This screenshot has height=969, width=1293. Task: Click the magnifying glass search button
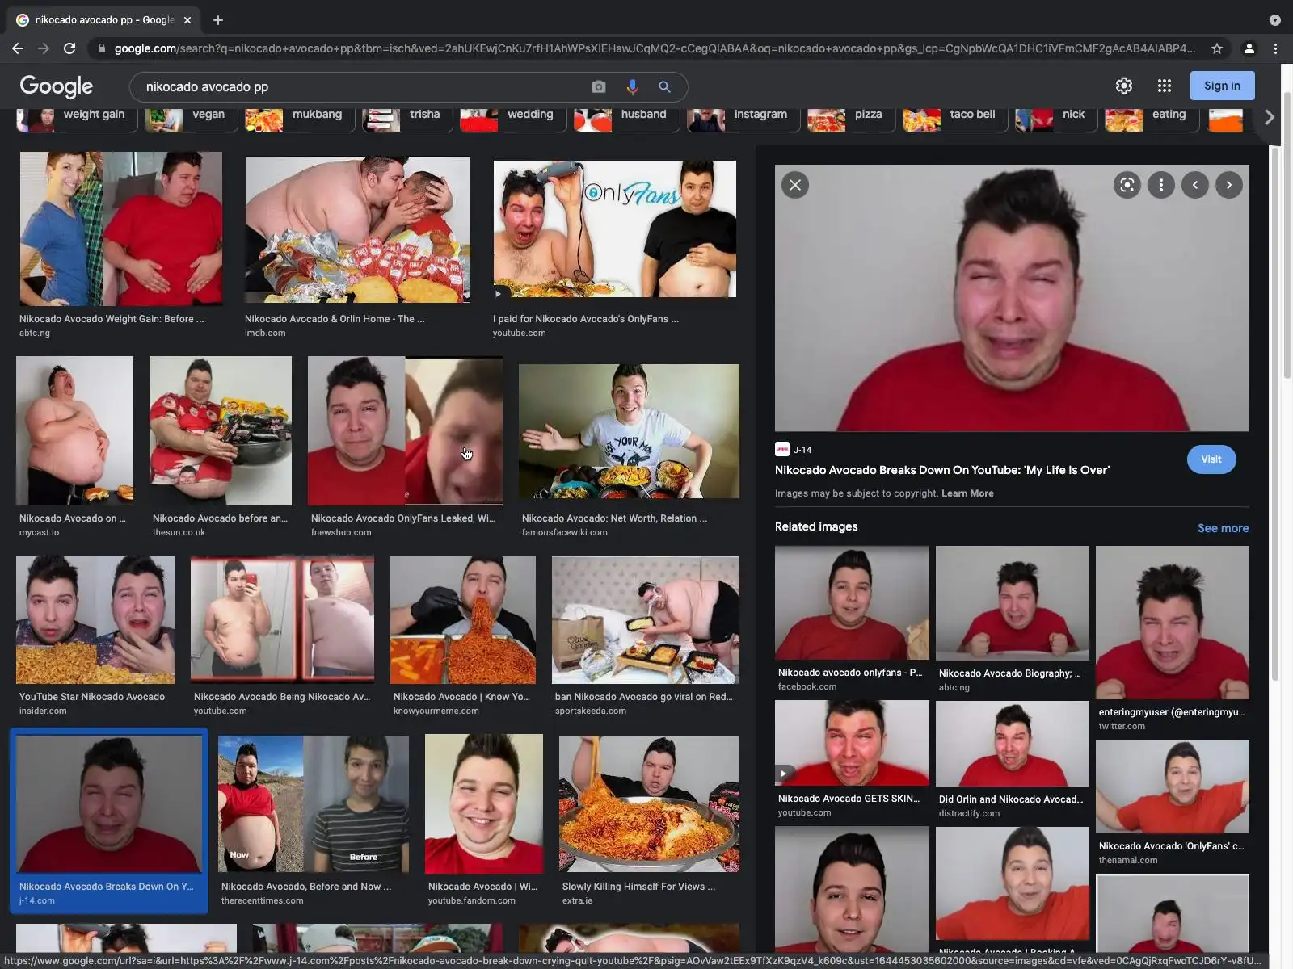point(664,86)
